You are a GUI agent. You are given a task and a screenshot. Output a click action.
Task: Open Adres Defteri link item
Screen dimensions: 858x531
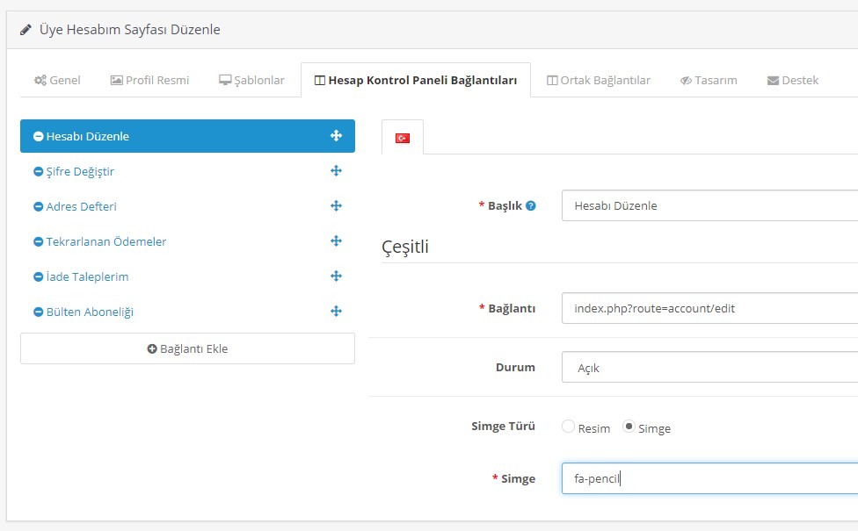188,206
